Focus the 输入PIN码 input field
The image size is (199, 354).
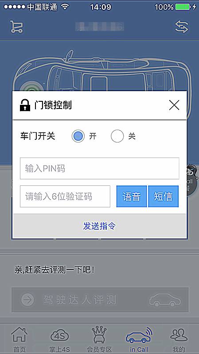tap(99, 169)
